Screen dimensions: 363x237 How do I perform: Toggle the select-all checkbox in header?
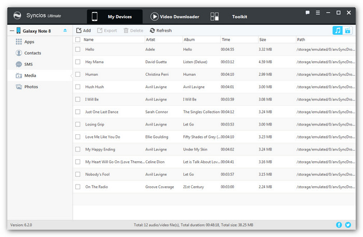click(78, 40)
